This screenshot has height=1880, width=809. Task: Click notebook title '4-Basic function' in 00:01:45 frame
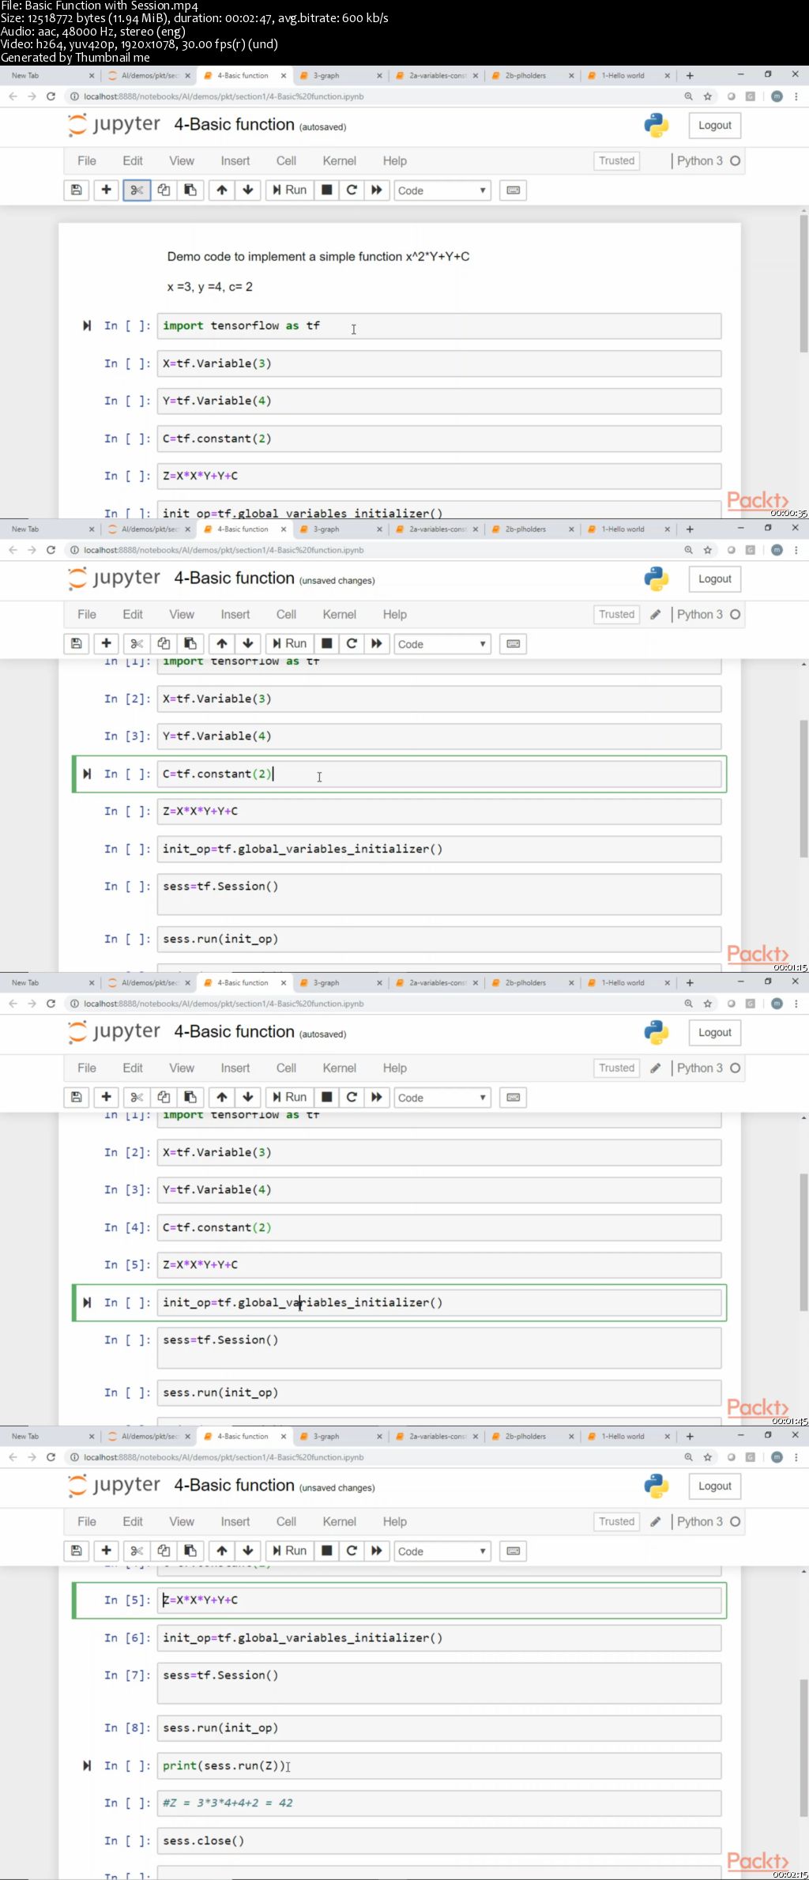234,1032
